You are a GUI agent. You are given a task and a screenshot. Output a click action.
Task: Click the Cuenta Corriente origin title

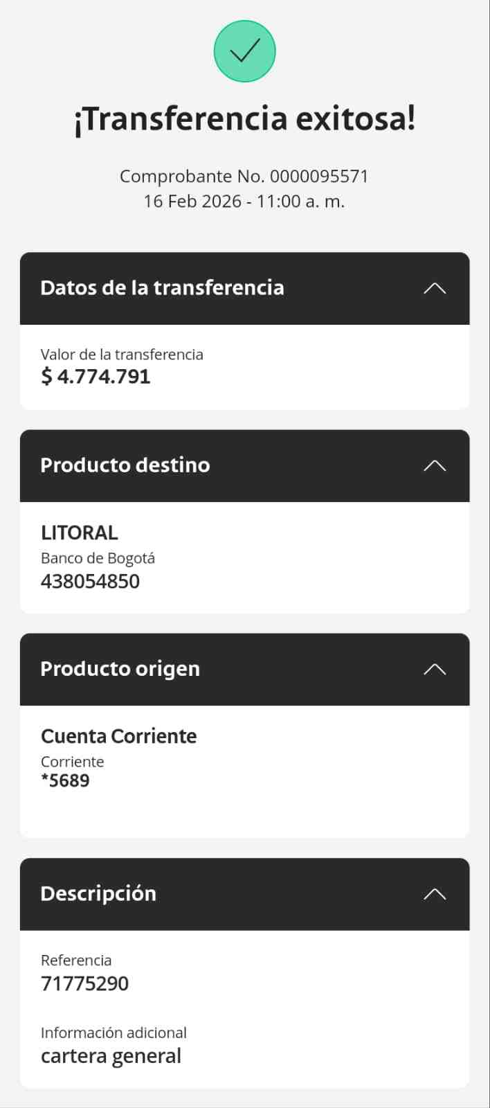click(x=119, y=736)
